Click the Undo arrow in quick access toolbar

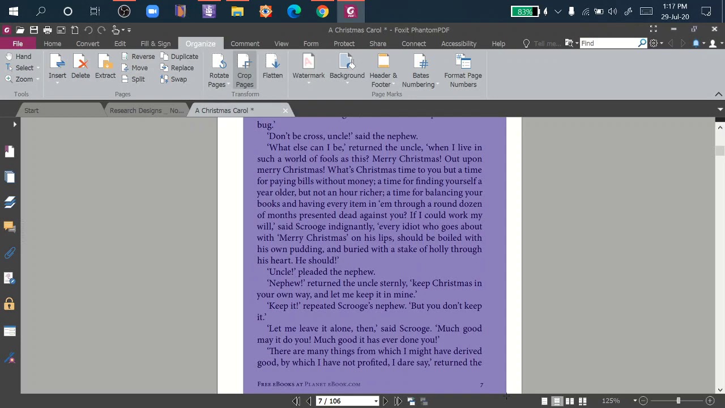88,30
